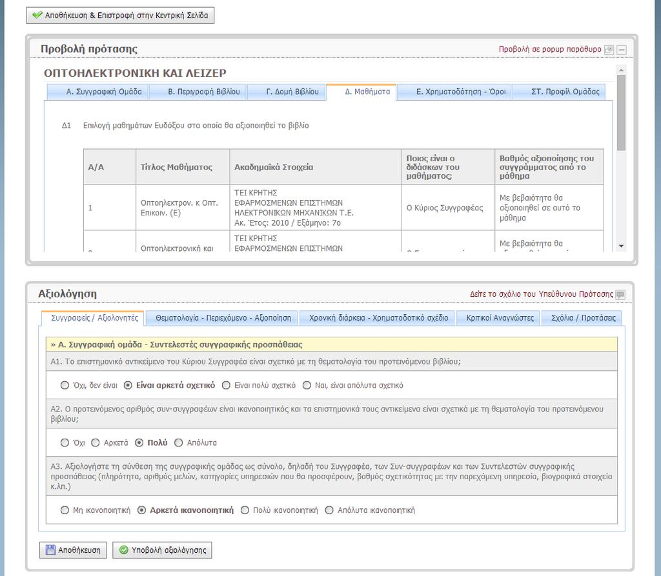Click the green circle icon on the Υποβολή αξιολόγησης button
Image resolution: width=661 pixels, height=576 pixels.
(124, 550)
